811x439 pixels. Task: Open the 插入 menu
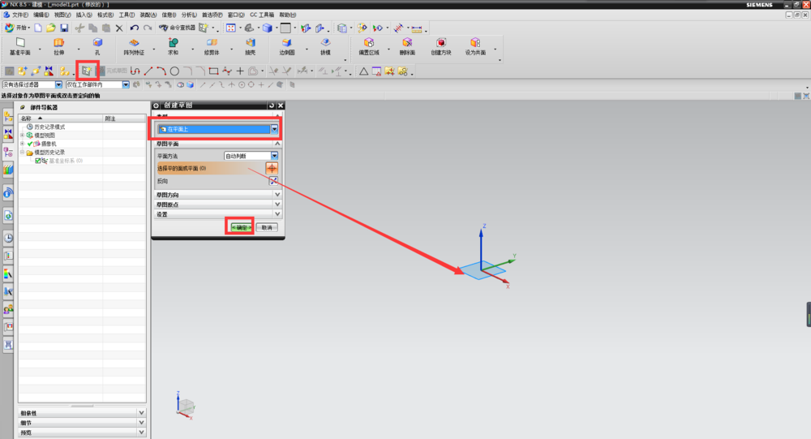84,15
